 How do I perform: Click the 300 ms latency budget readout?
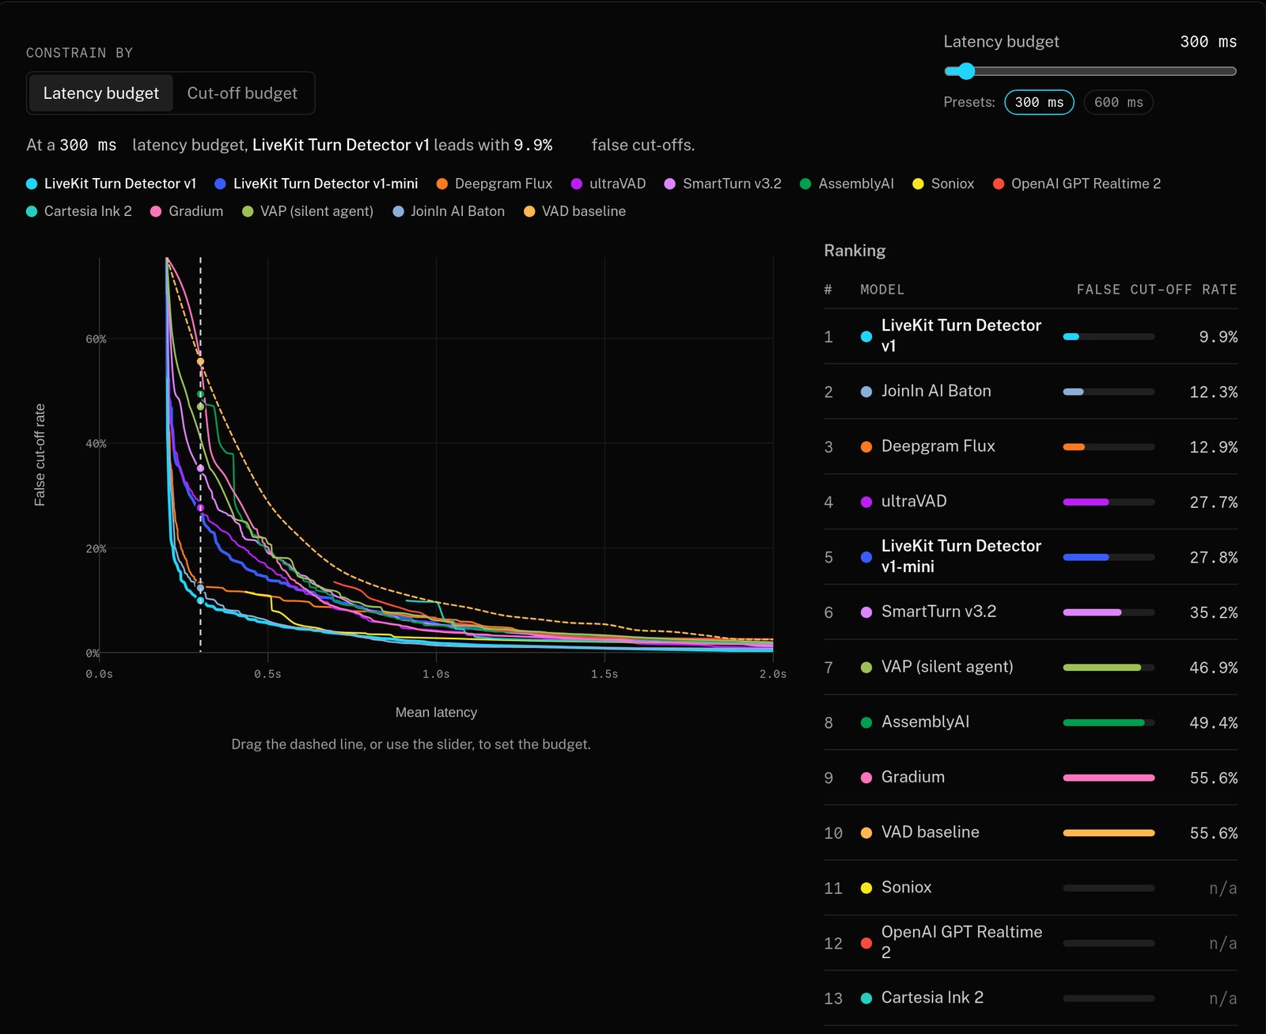(x=1208, y=42)
